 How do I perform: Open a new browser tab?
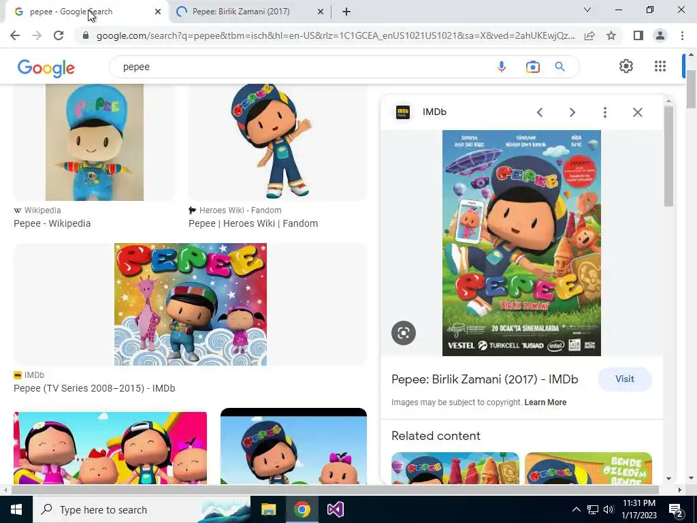346,12
